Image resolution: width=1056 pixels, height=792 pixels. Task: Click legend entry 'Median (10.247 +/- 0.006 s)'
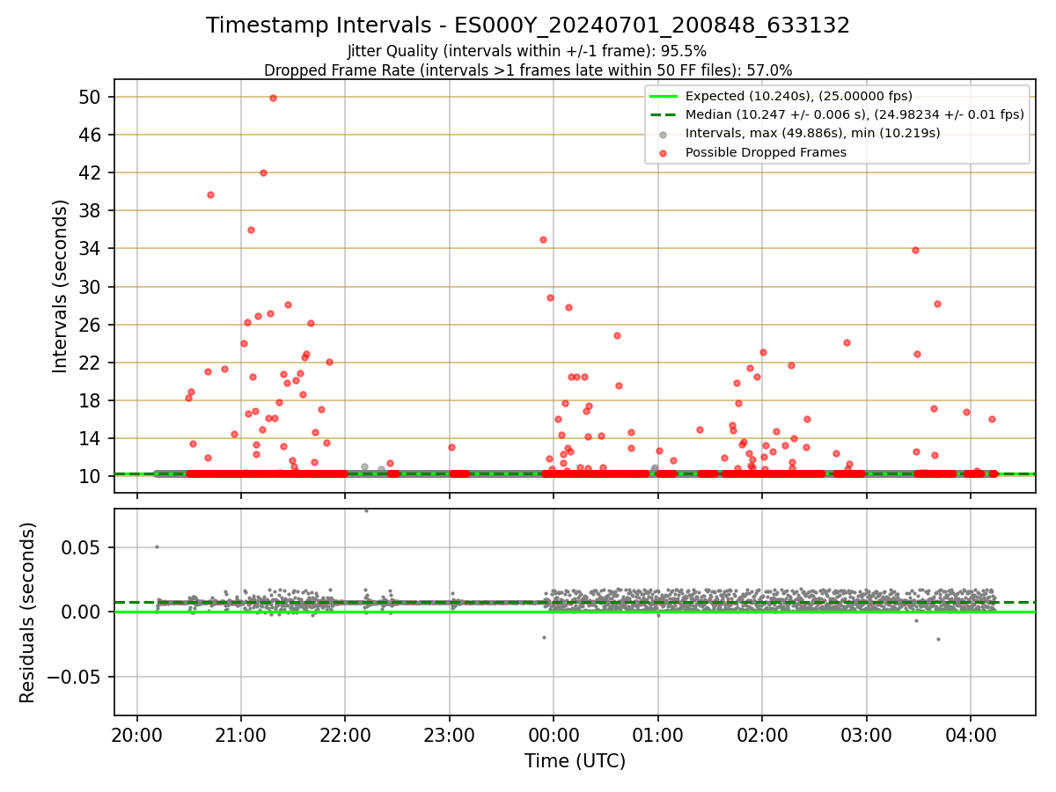tap(854, 114)
